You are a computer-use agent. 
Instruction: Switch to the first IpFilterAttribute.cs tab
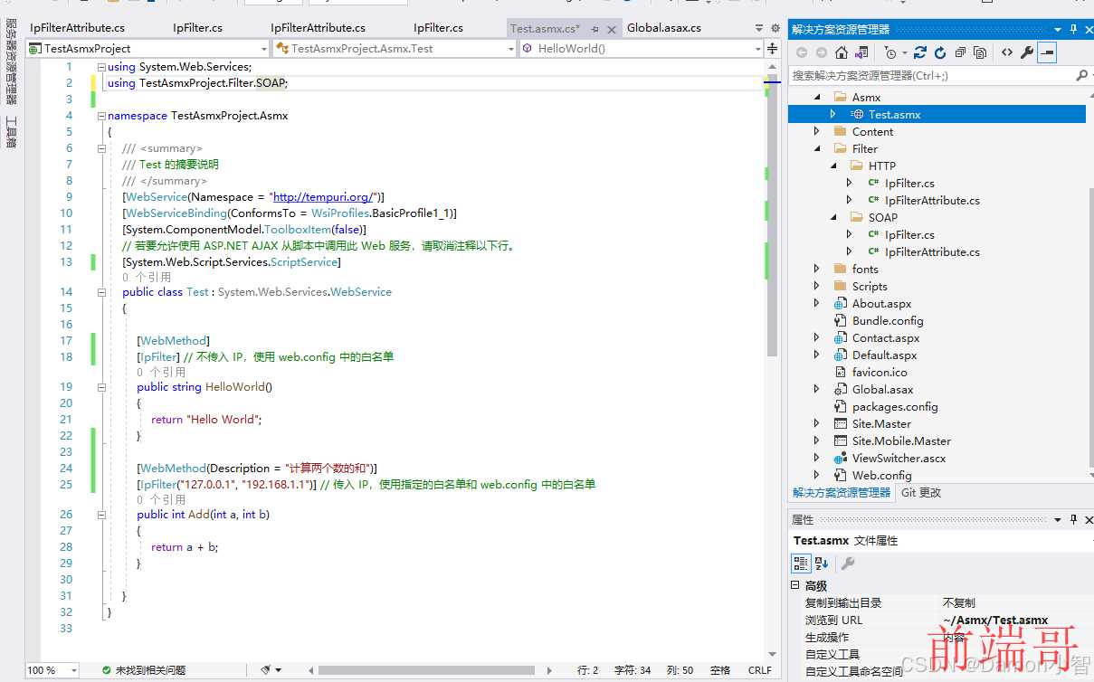(x=77, y=28)
